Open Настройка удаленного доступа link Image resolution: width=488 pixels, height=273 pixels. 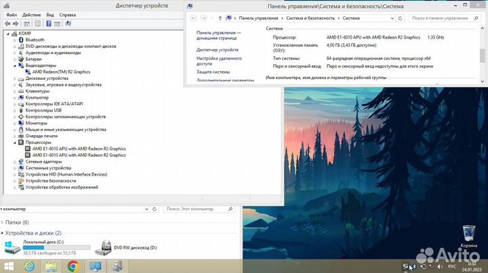click(x=219, y=61)
